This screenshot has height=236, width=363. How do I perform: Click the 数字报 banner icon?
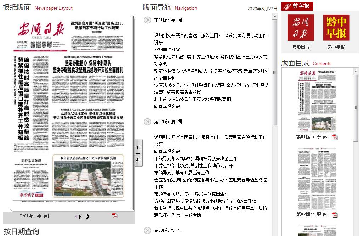click(x=297, y=6)
